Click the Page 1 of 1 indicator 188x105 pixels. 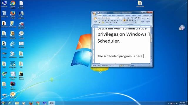96,66
